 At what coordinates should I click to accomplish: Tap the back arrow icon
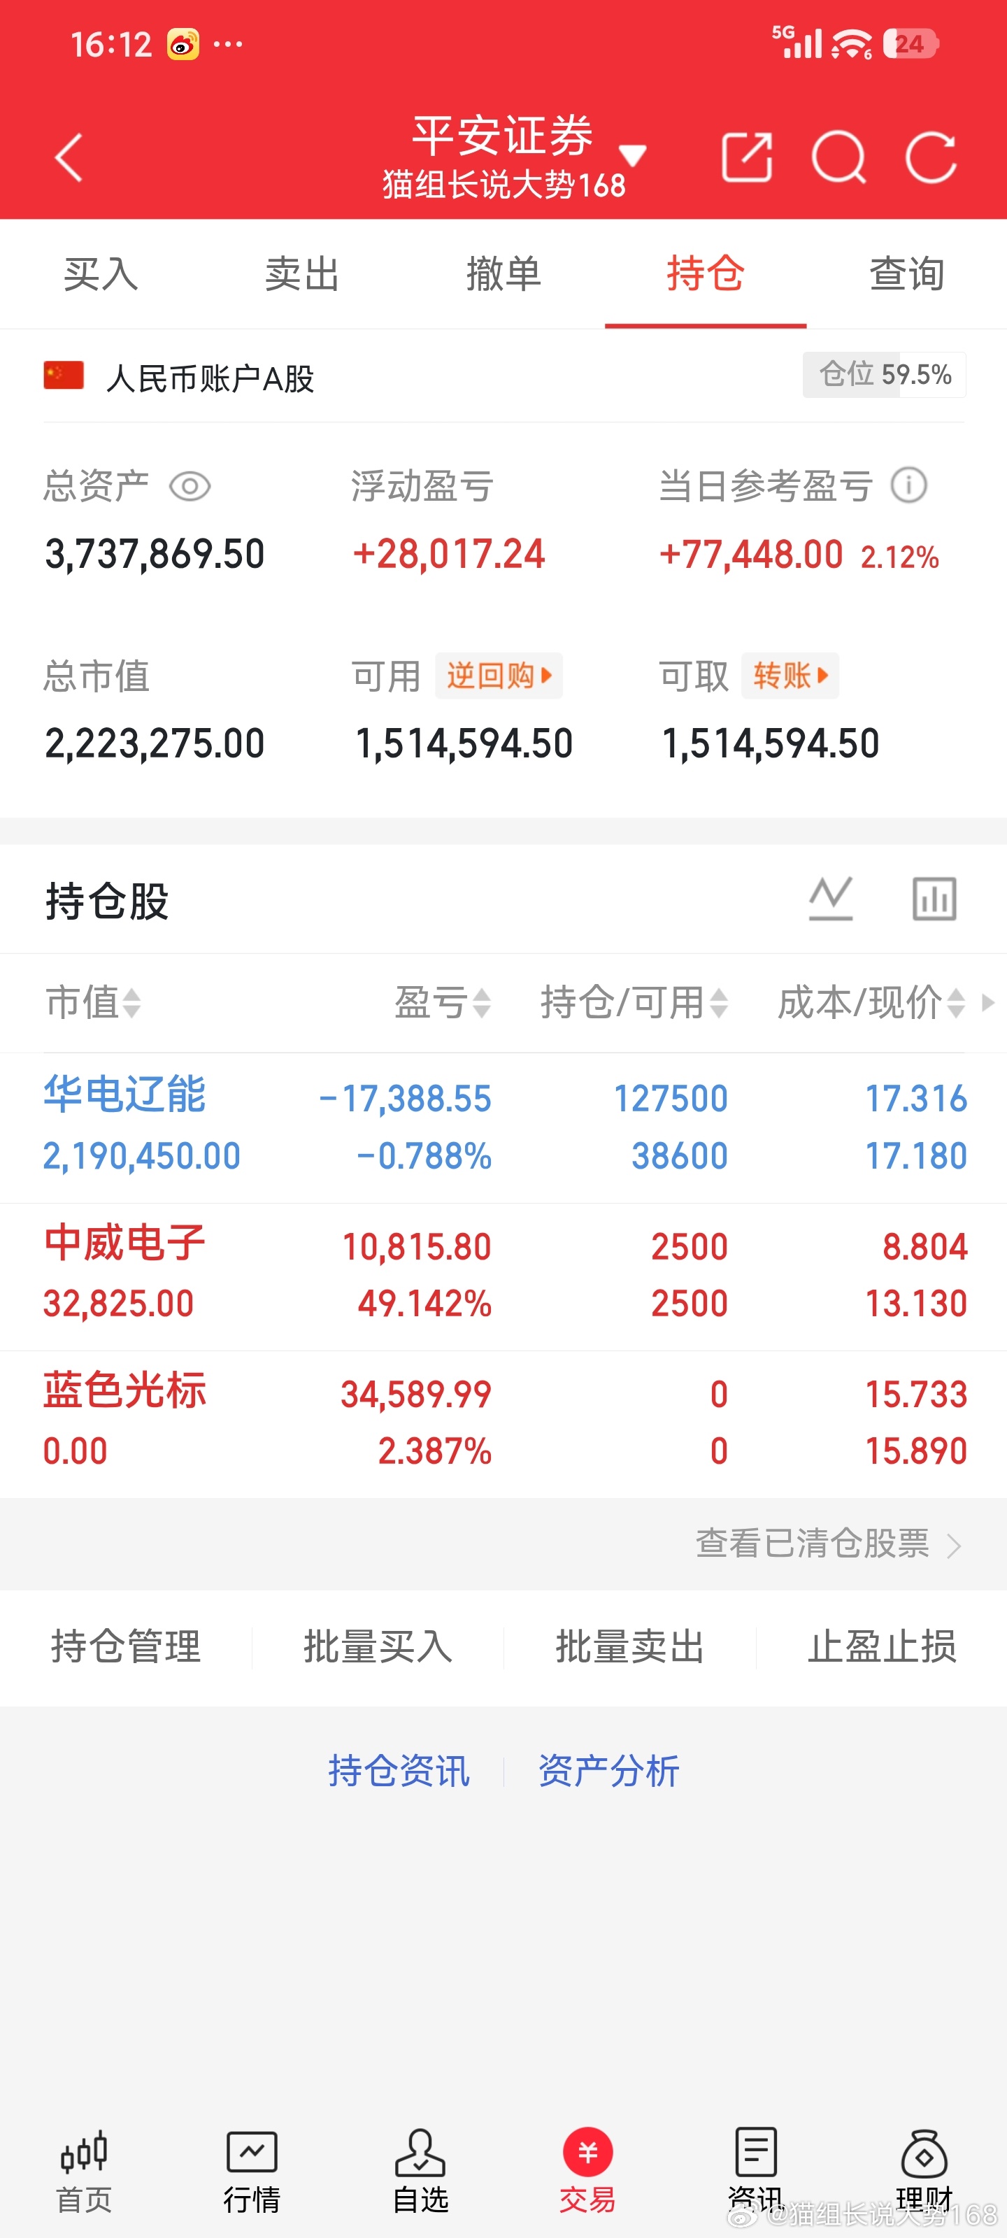pos(69,157)
